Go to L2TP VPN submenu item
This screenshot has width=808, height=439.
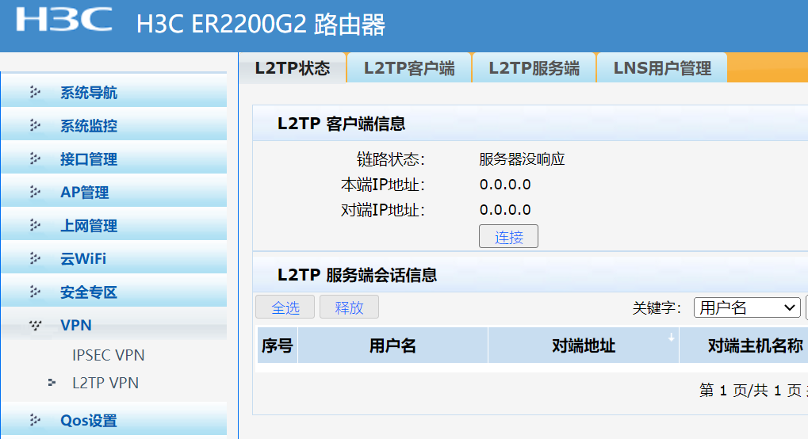pyautogui.click(x=105, y=383)
